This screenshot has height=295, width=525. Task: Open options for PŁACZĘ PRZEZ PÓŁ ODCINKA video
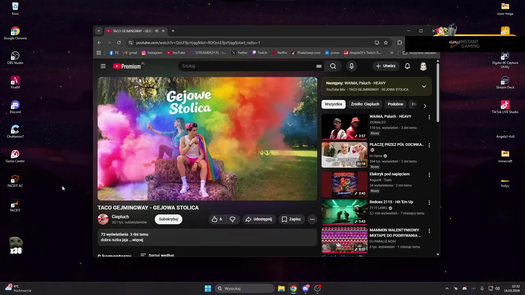point(429,145)
